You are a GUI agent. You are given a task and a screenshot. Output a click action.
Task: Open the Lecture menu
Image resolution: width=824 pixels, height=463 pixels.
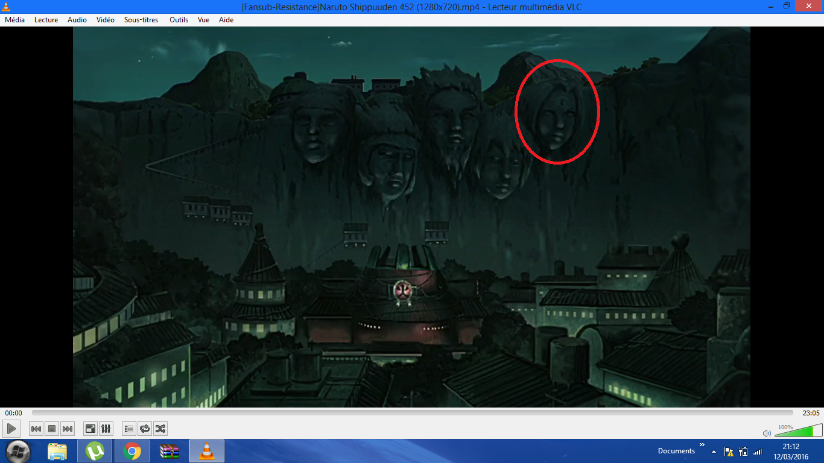click(46, 20)
